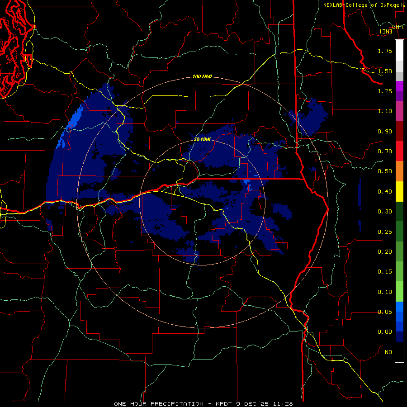Click the 0.15 legend value
This screenshot has height=407, width=407.
click(385, 272)
